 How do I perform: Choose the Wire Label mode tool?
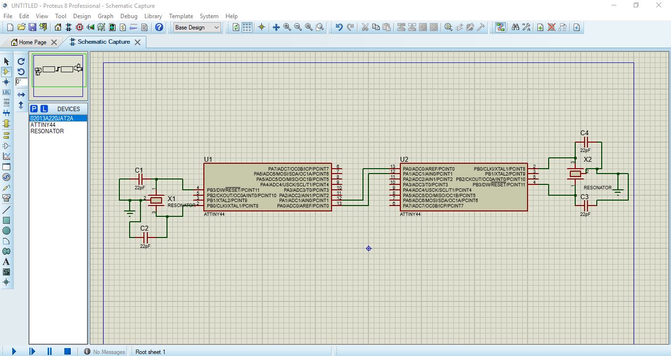point(6,92)
